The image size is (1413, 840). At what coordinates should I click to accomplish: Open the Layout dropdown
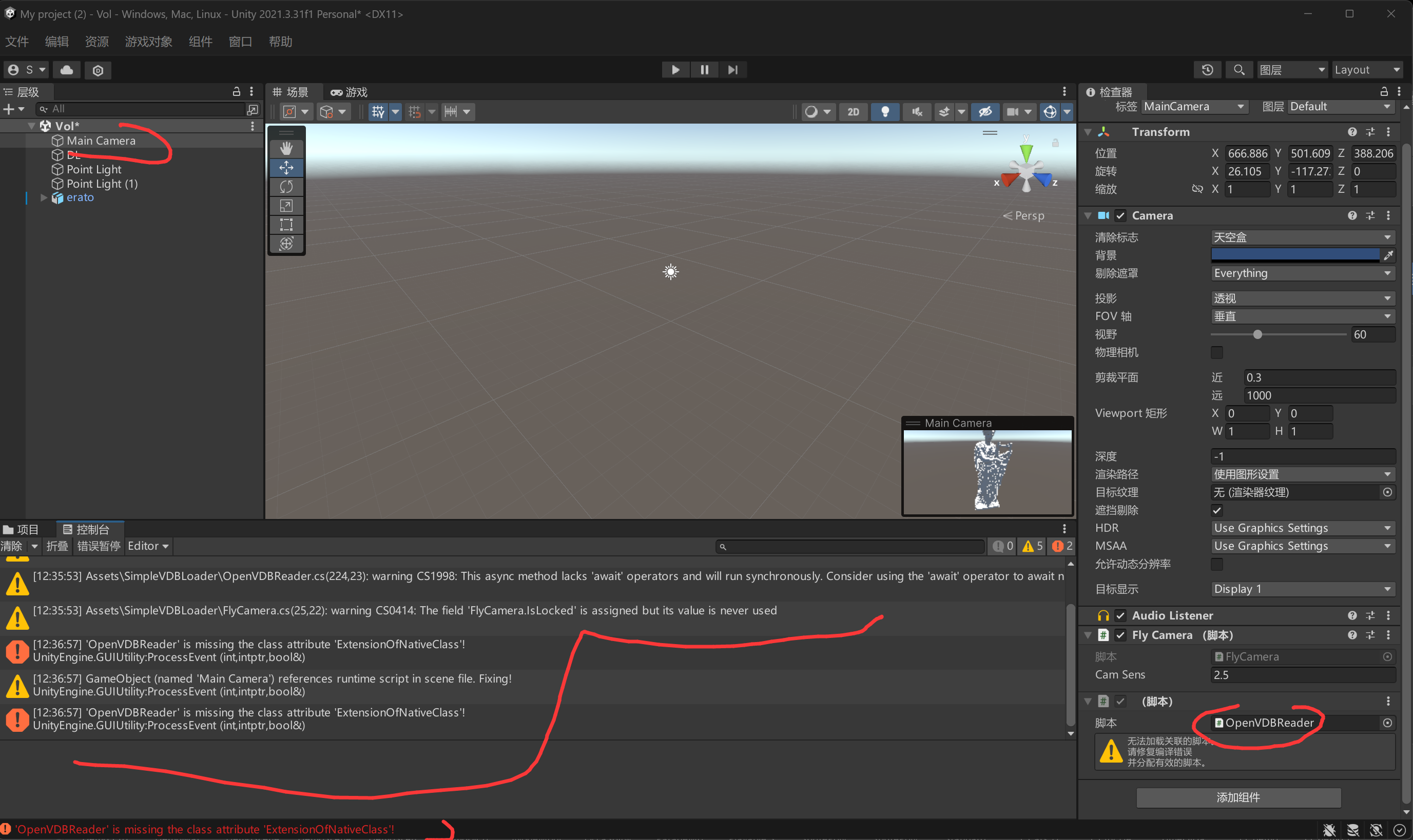(1365, 69)
